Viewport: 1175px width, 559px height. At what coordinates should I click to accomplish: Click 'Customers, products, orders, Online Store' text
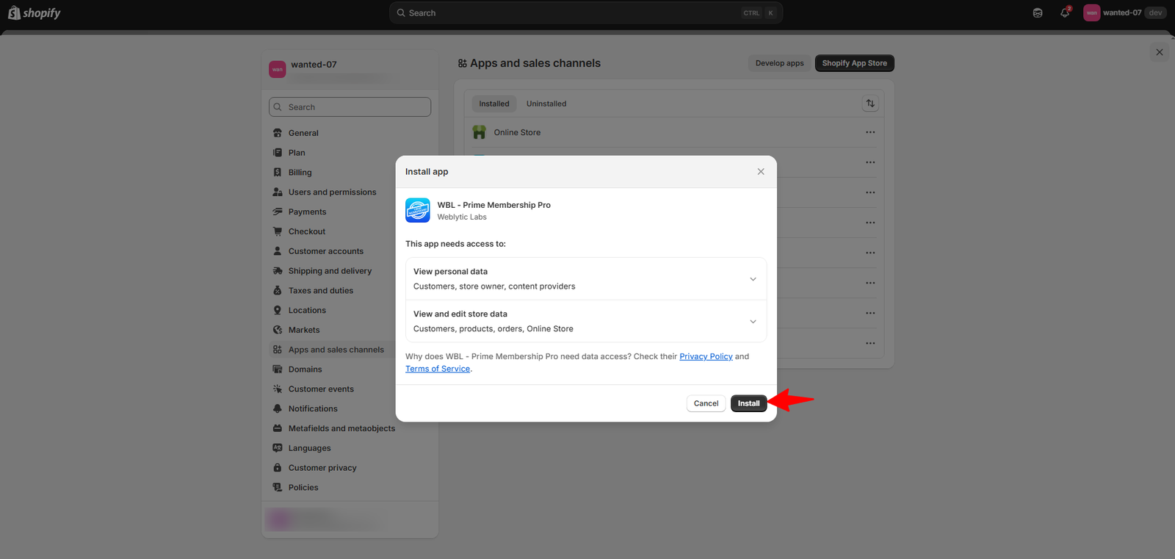(493, 329)
